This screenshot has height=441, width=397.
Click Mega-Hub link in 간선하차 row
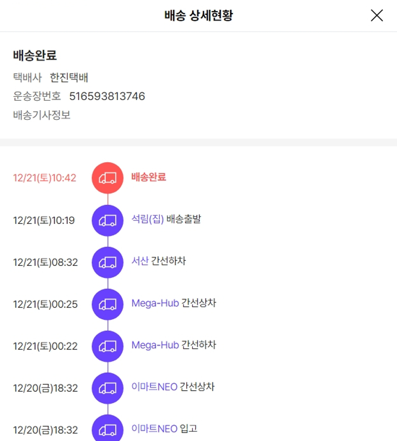tap(155, 345)
